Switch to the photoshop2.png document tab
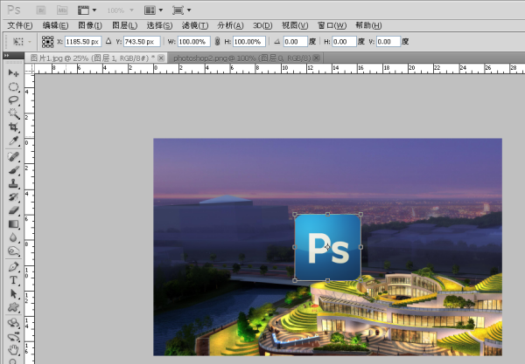This screenshot has width=525, height=364. point(241,58)
